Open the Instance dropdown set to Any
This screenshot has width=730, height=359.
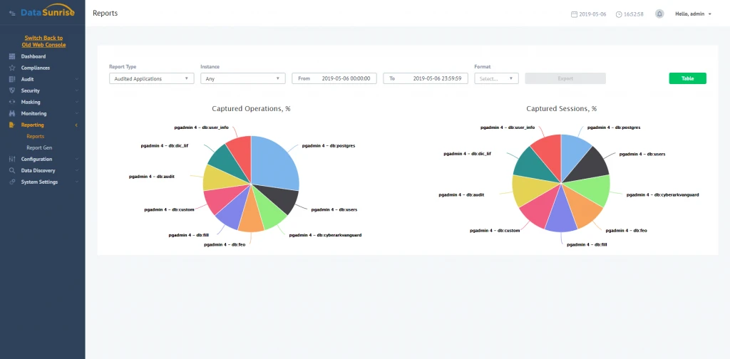(242, 78)
